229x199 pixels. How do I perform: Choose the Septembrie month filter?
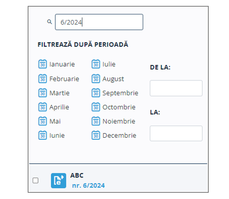click(x=120, y=93)
